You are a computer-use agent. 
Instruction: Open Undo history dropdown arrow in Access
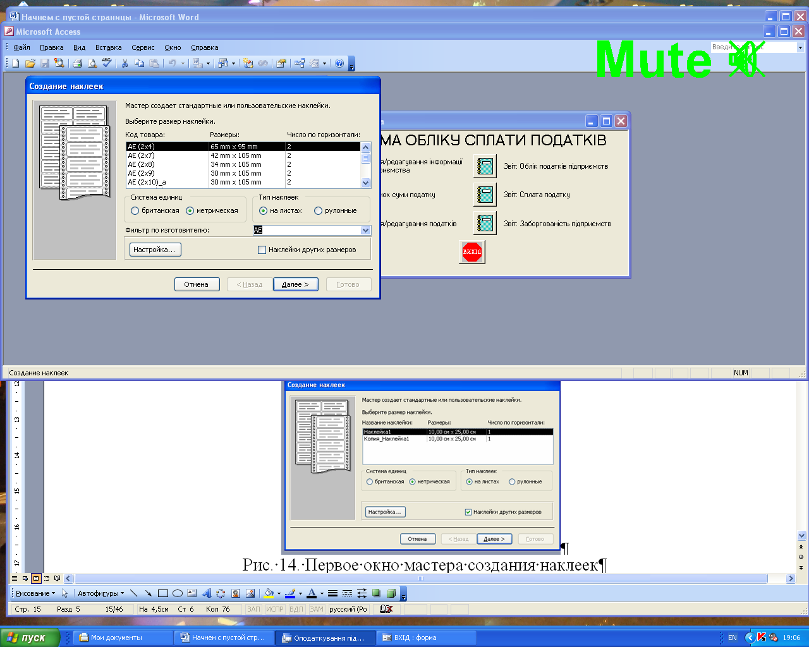[x=183, y=63]
